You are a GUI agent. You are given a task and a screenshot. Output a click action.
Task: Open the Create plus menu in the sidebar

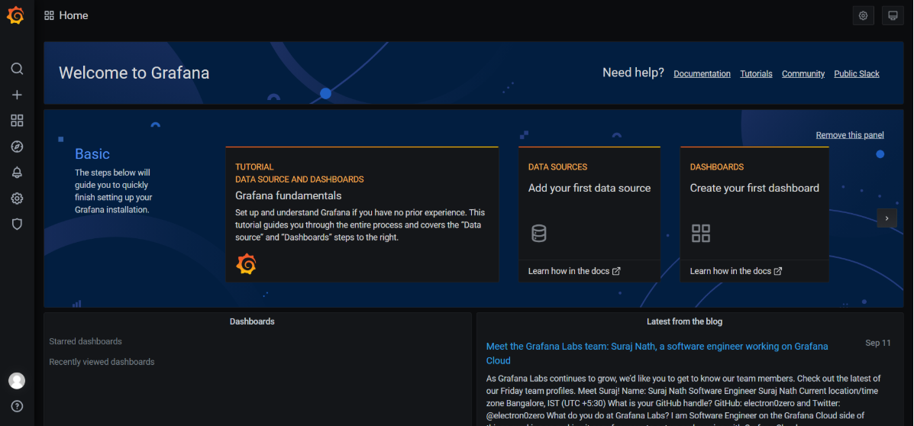(x=17, y=95)
